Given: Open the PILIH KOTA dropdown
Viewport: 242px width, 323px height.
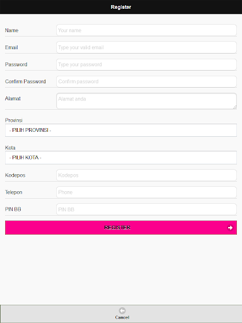Looking at the screenshot, I should [121, 158].
